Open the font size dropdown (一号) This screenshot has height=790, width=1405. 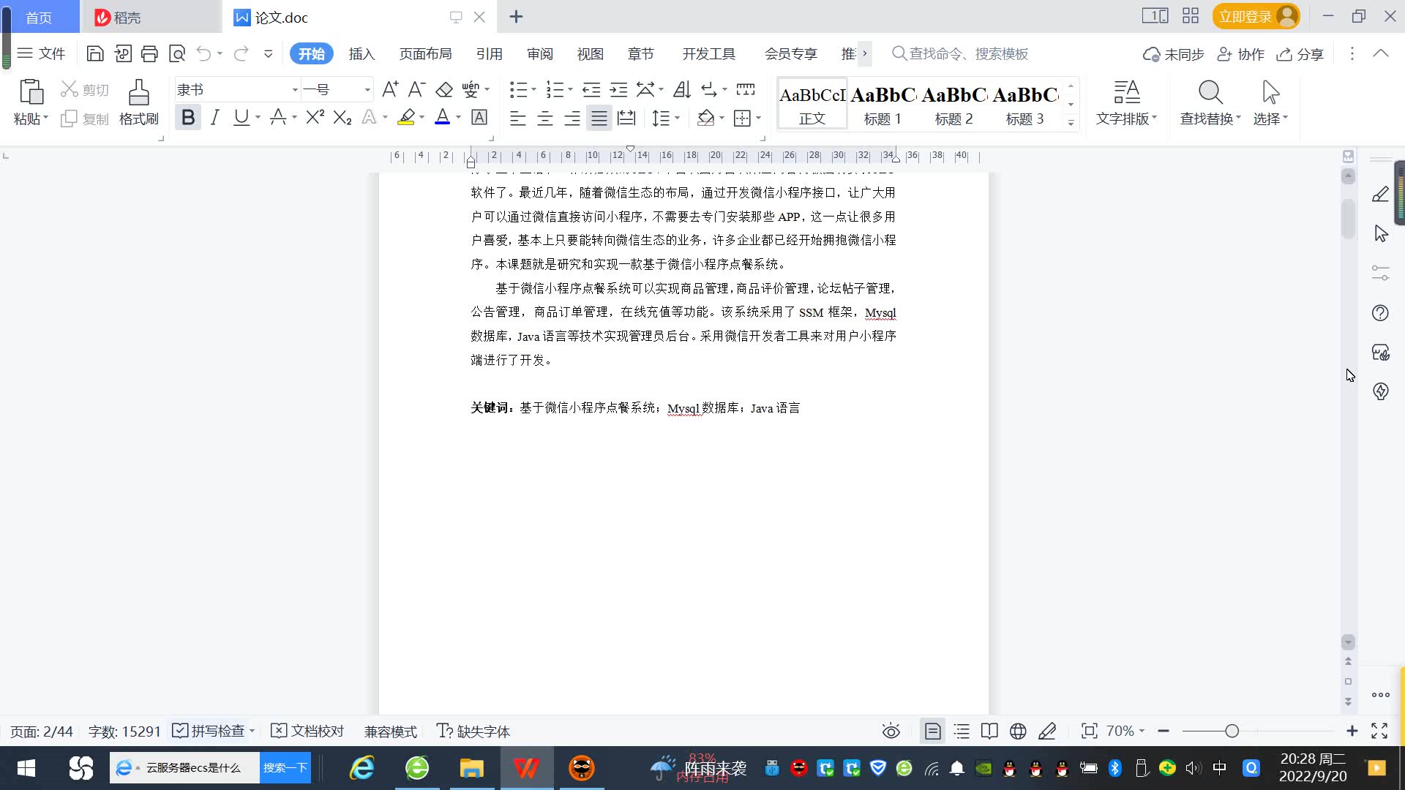367,90
